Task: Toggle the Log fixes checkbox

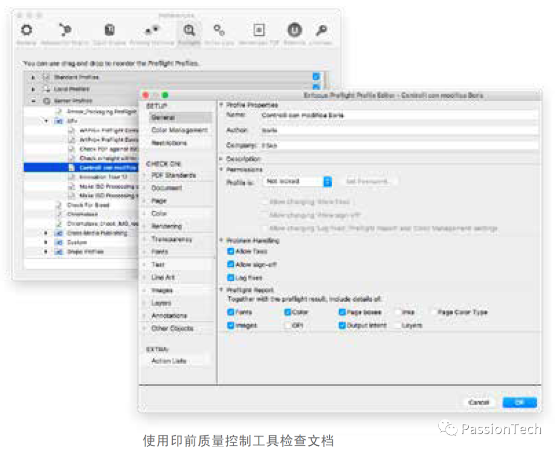Action: 231,278
